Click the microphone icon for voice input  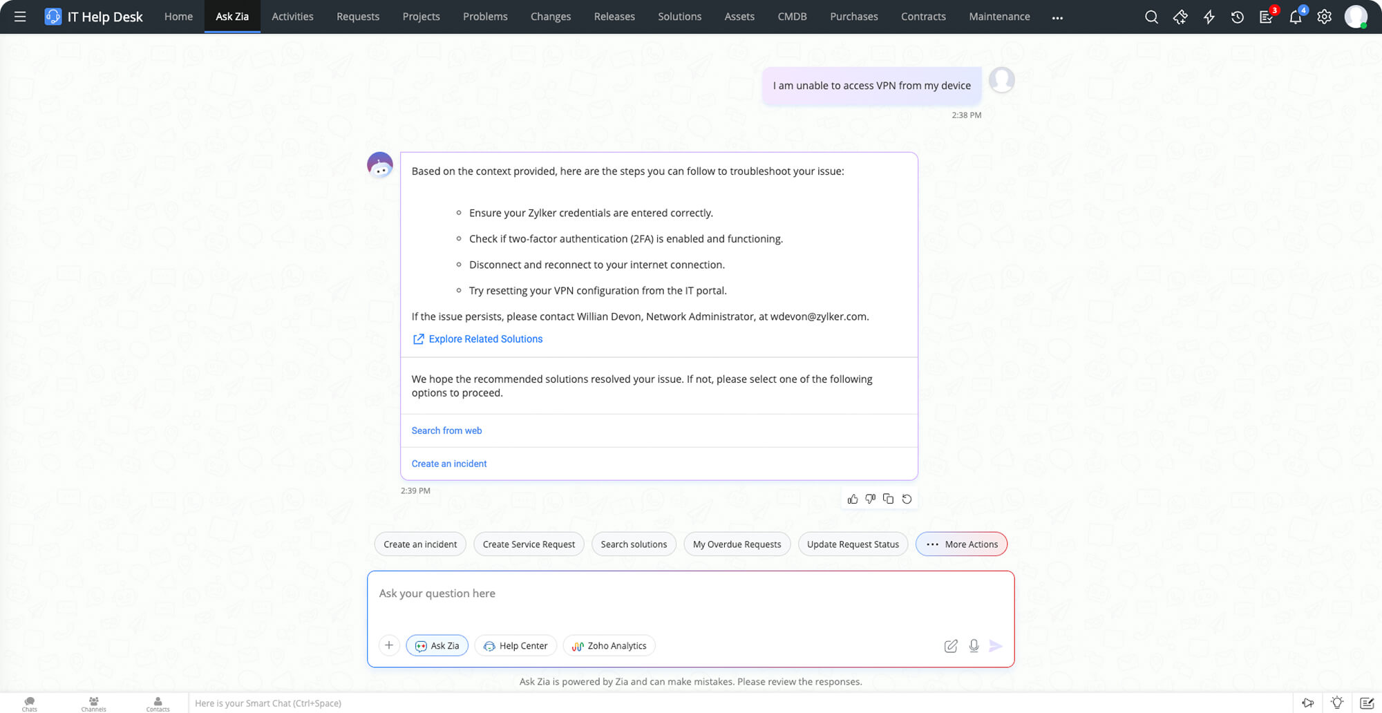point(974,645)
